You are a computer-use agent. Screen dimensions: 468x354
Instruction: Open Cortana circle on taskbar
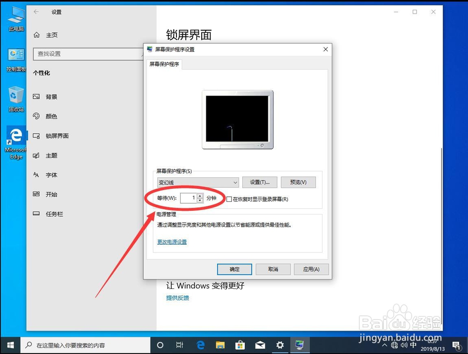point(160,345)
